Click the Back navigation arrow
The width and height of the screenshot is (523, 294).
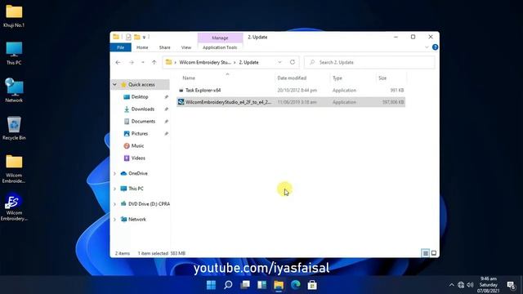tap(118, 62)
